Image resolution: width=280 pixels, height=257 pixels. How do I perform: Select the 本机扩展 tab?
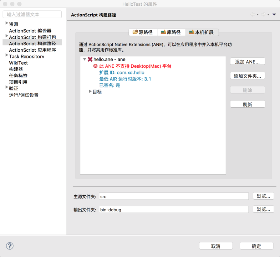[202, 32]
